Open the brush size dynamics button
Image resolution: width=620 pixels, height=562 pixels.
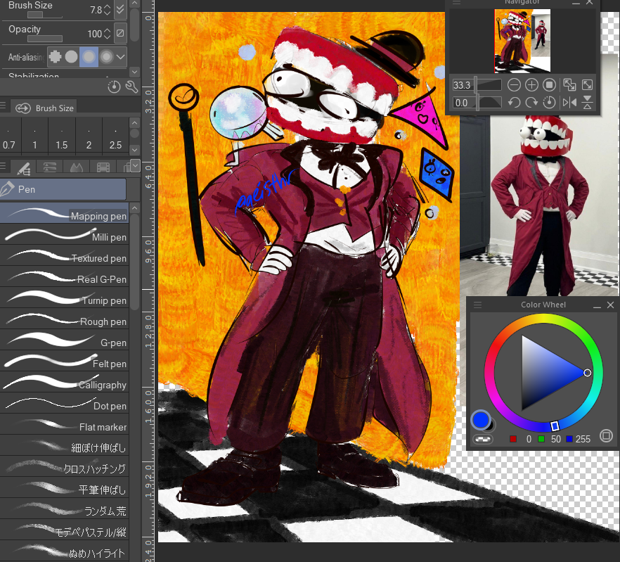(x=120, y=10)
